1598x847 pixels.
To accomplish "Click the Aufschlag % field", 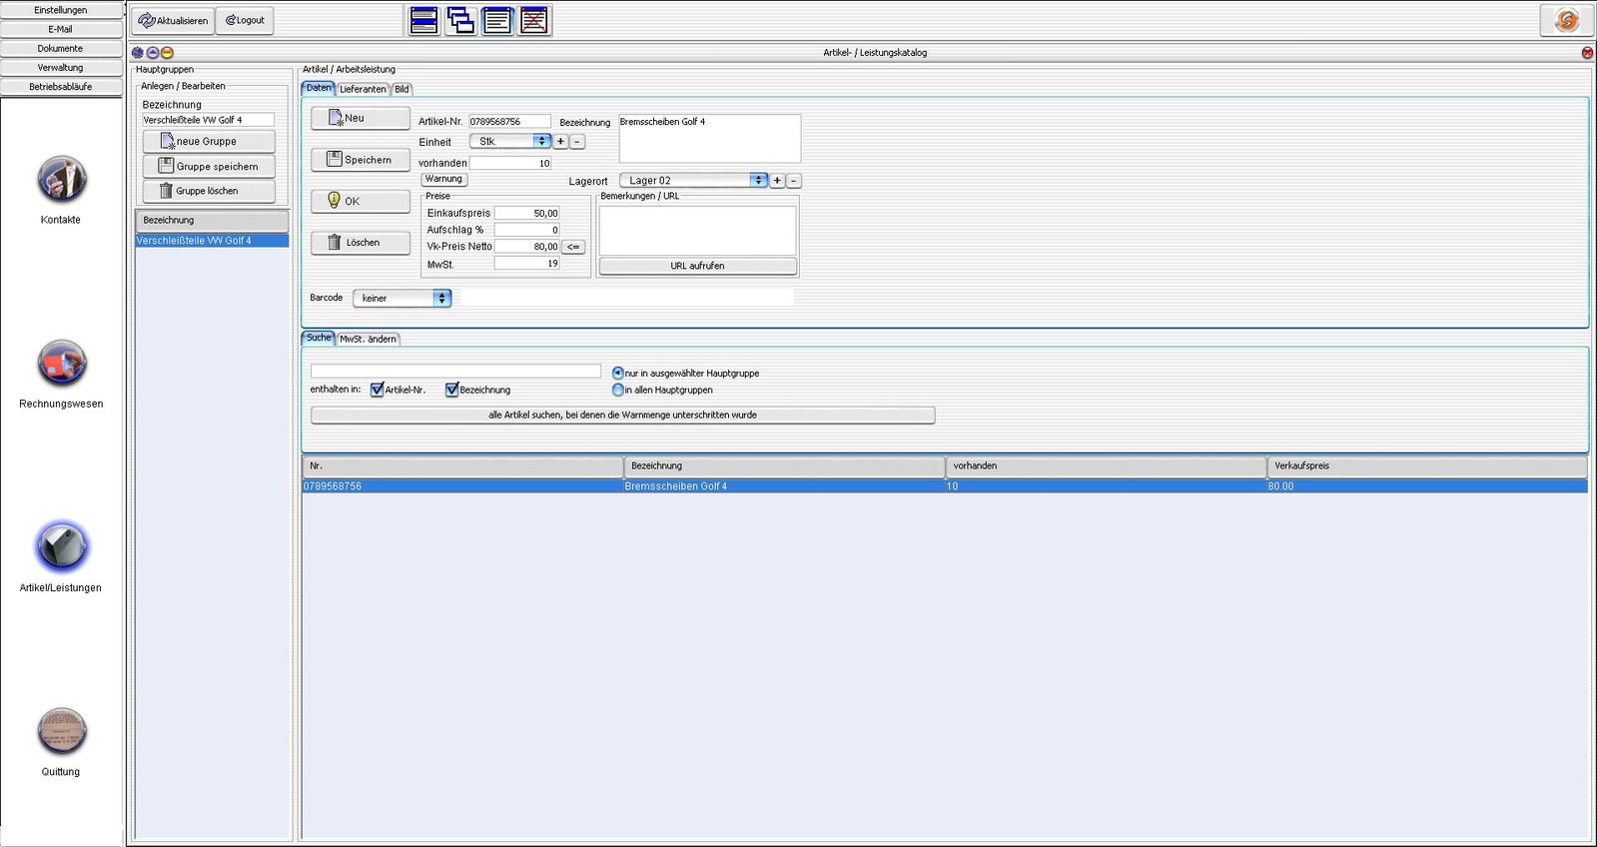I will pyautogui.click(x=527, y=230).
